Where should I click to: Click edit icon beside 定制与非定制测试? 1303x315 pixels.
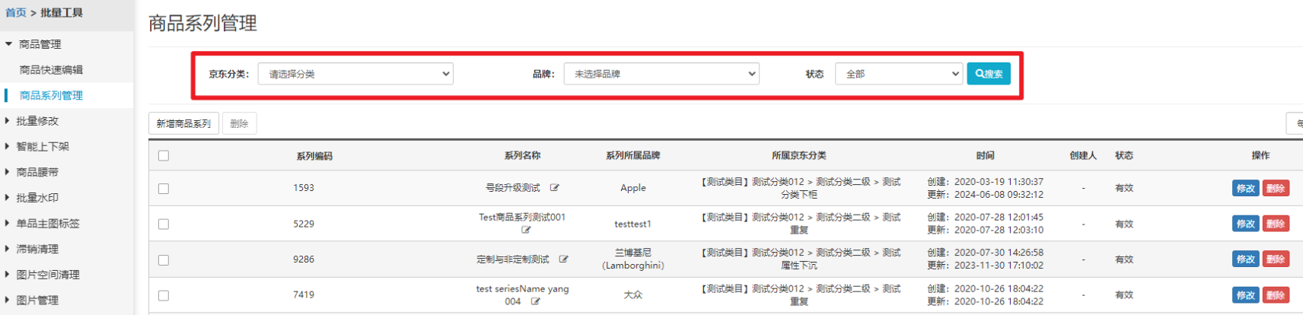pos(564,259)
